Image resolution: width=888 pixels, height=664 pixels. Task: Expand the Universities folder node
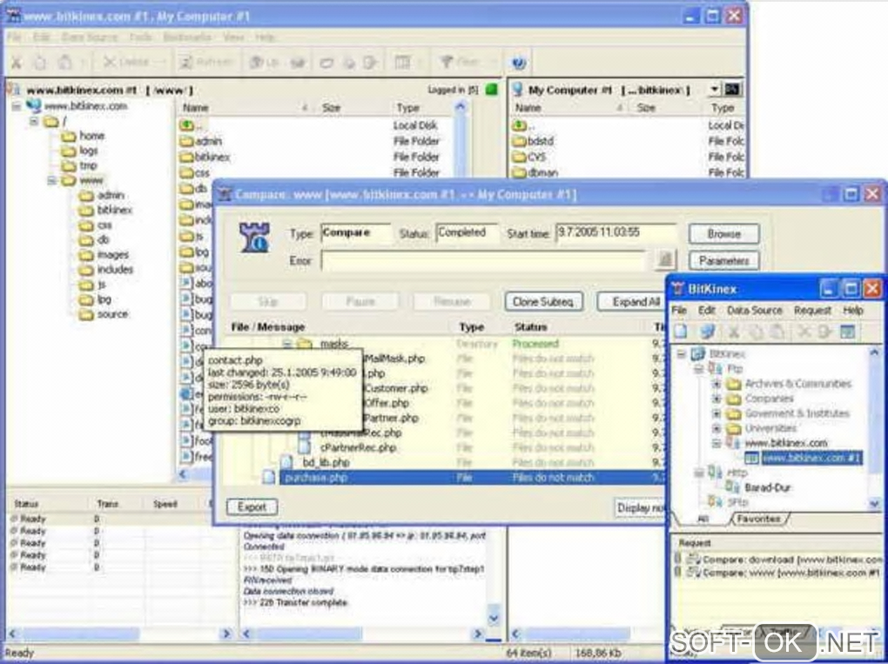pos(716,428)
